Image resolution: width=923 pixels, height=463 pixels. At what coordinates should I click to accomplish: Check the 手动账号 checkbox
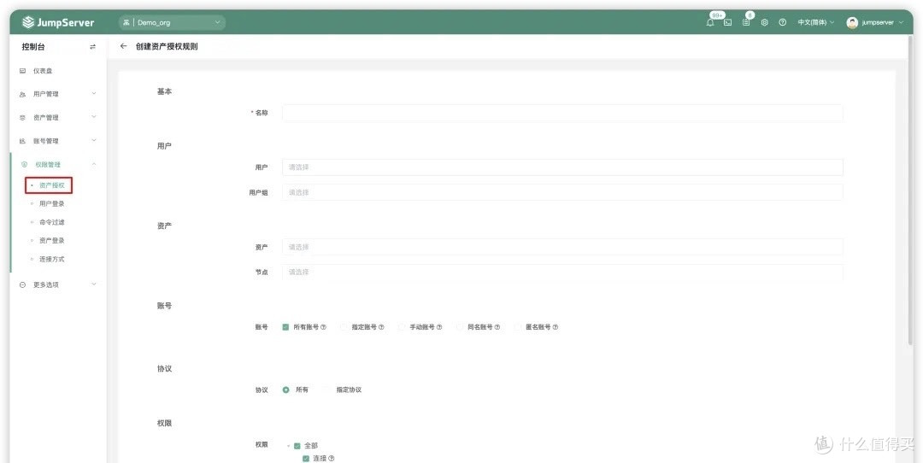pyautogui.click(x=402, y=327)
